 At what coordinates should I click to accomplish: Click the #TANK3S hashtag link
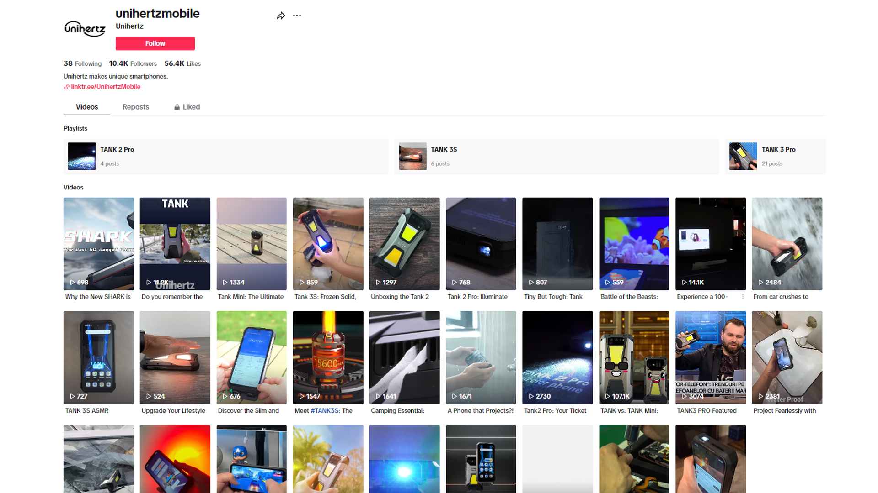click(x=325, y=411)
